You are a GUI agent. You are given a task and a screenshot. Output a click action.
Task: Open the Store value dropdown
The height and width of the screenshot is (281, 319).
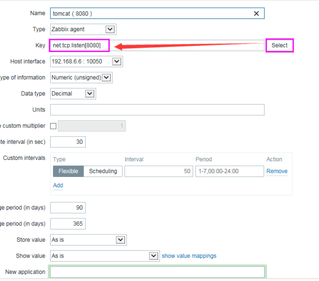tap(89, 240)
